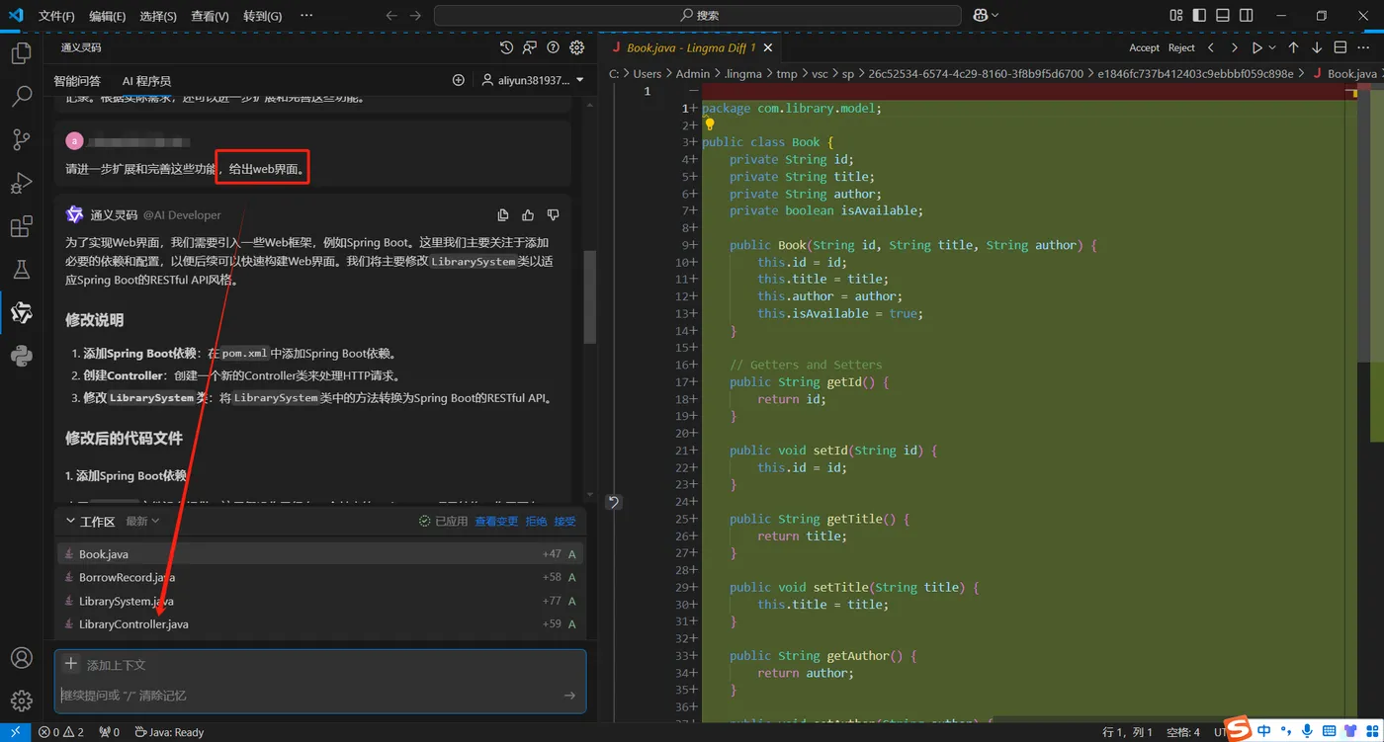
Task: Show Lingma chat history
Action: [x=507, y=47]
